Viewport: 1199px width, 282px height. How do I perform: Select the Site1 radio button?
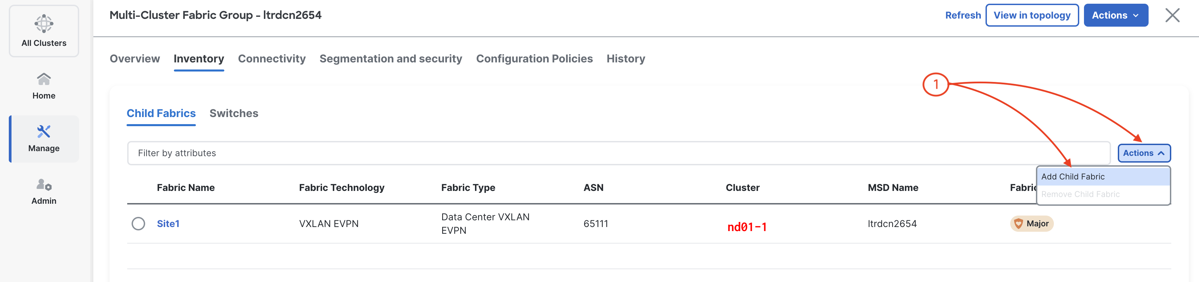click(138, 224)
